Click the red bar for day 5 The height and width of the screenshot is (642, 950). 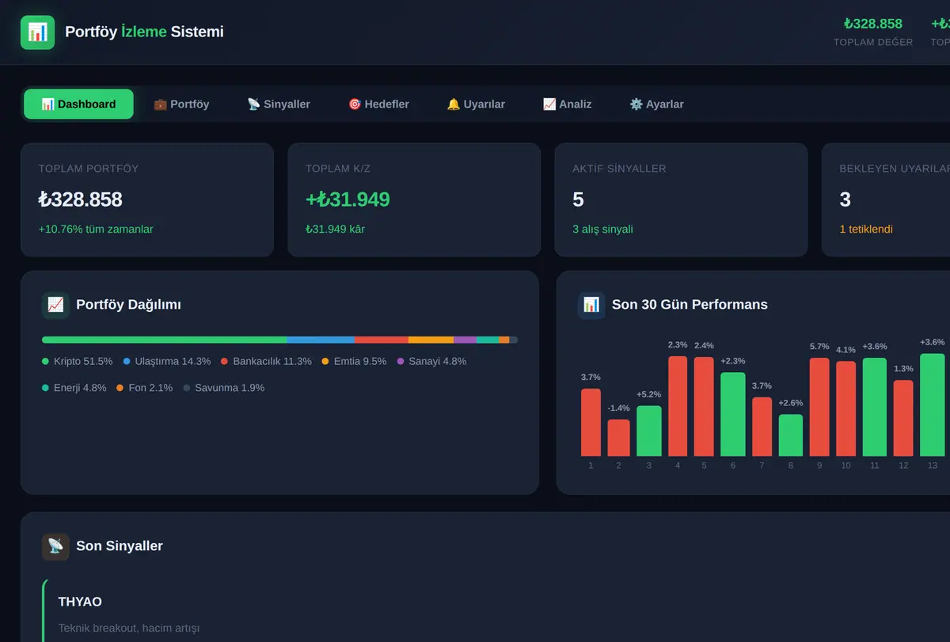click(x=704, y=406)
